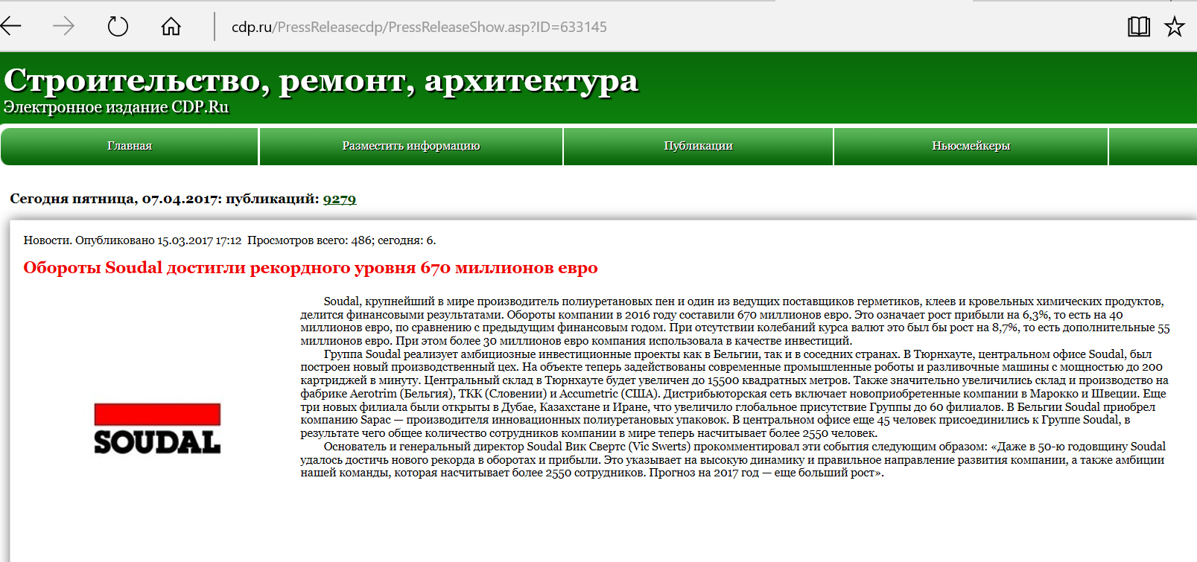Click the Soudal logo image
Screen dimensions: 1197x562
(x=157, y=428)
